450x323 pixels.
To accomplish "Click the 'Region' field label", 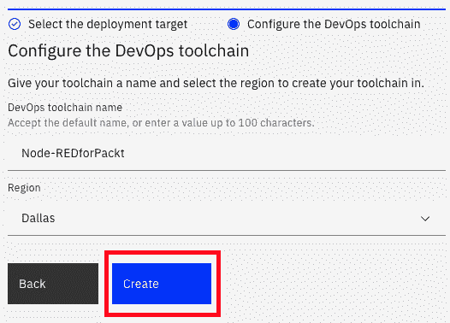I will [25, 188].
